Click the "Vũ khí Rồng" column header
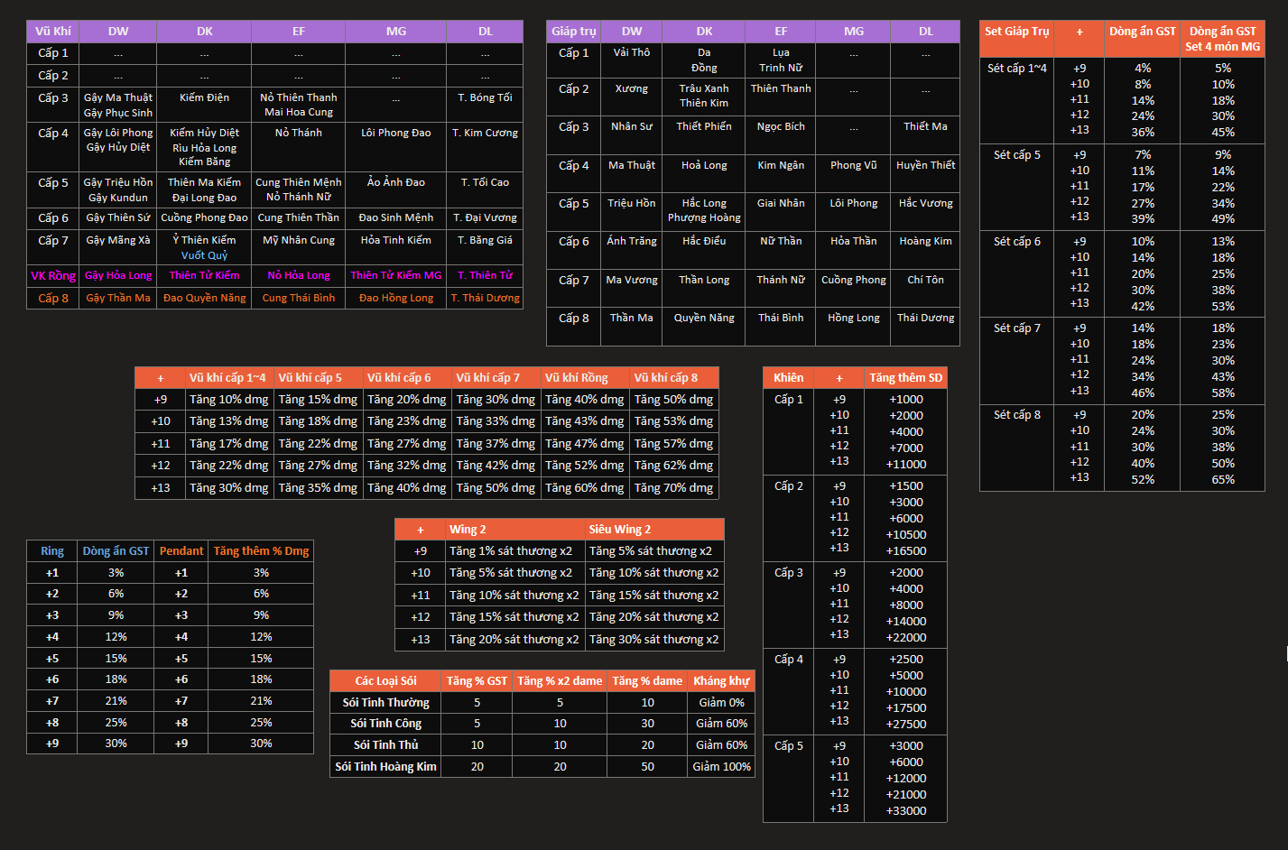The width and height of the screenshot is (1288, 850). (x=584, y=378)
